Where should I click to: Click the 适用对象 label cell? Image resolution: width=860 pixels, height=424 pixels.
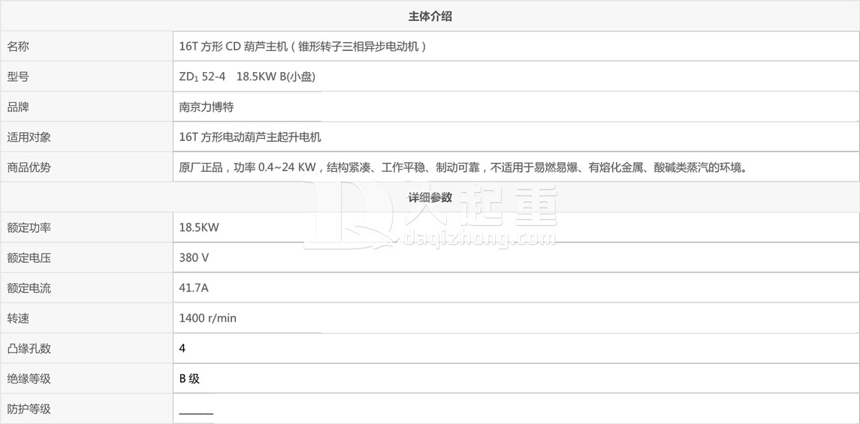pos(86,137)
